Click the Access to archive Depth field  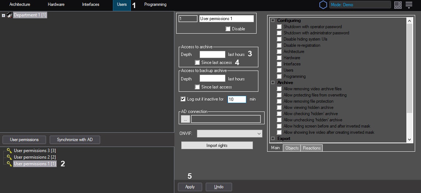click(x=212, y=54)
